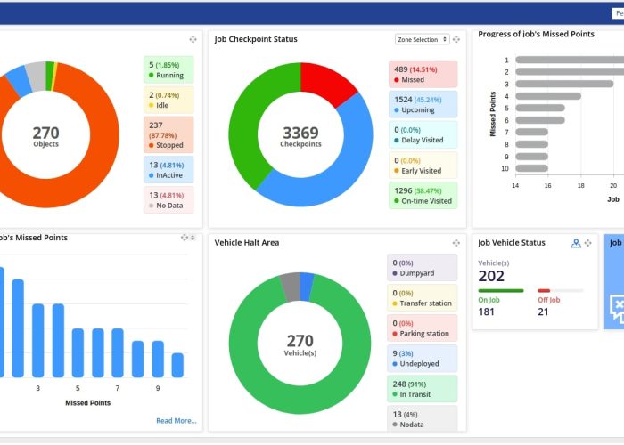
Task: Click the Undeployed vehicles legend card
Action: 423,358
